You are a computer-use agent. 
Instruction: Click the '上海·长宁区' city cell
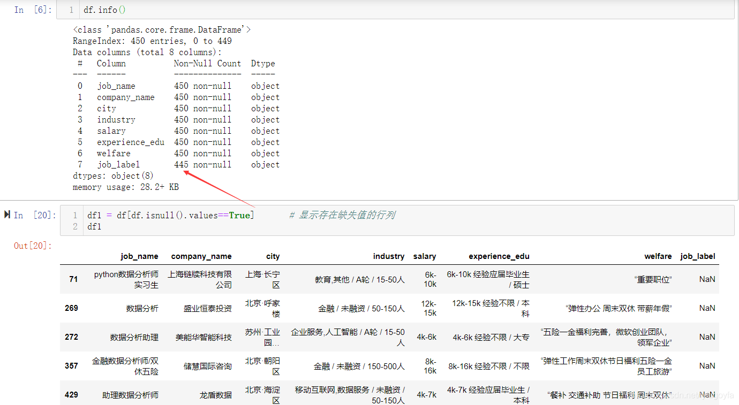point(262,279)
